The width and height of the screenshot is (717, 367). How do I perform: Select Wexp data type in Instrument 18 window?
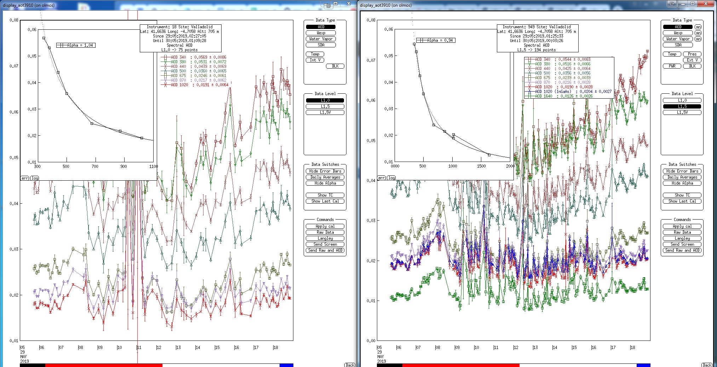point(321,33)
